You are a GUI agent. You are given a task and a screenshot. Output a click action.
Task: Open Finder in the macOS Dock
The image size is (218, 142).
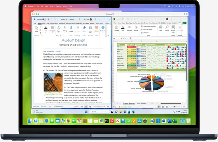[30, 121]
